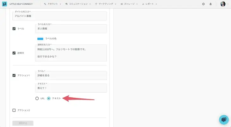Screen dimensions: 231x127
Task: Click the Little Help Connect logo icon
Action: [x=4, y=4]
